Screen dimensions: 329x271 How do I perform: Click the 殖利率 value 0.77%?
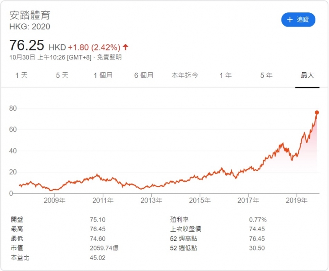click(258, 220)
